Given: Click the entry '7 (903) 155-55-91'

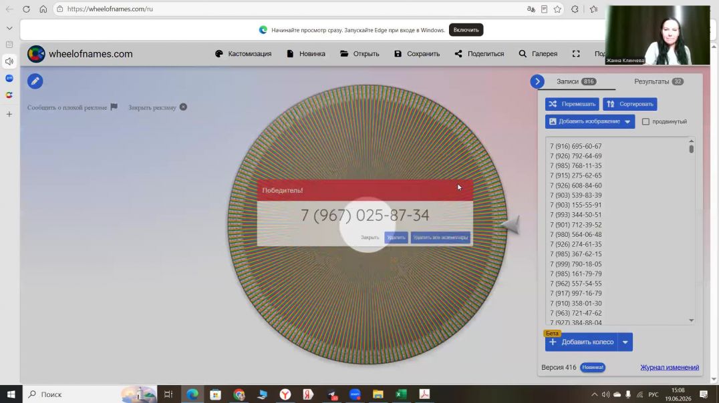Looking at the screenshot, I should click(x=576, y=205).
